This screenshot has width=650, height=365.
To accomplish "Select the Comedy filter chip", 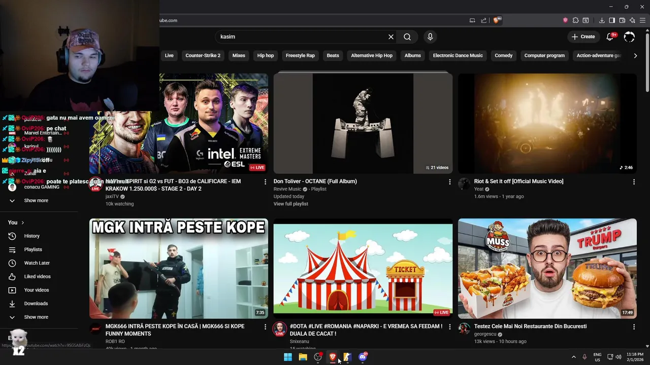I will [504, 56].
